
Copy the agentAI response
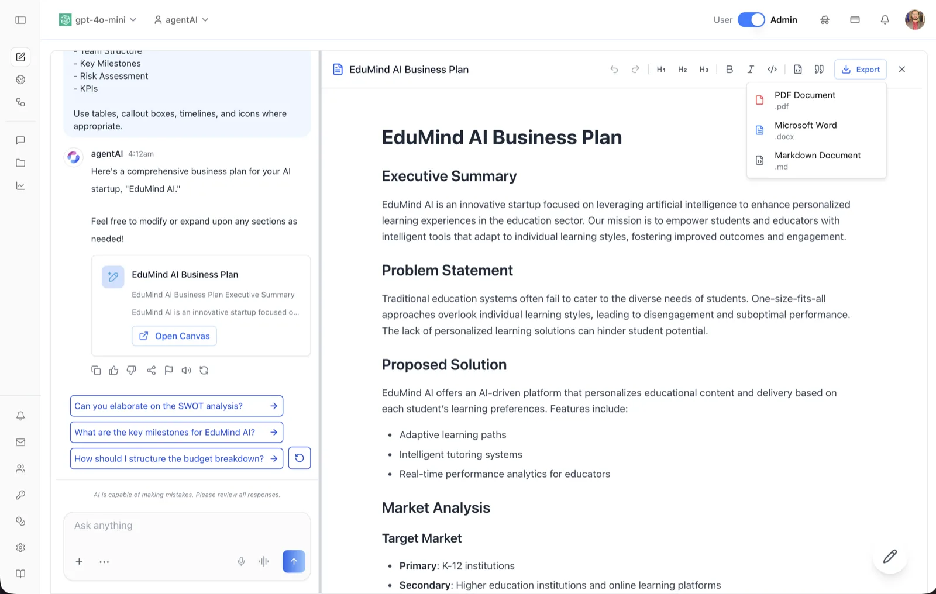pyautogui.click(x=96, y=371)
